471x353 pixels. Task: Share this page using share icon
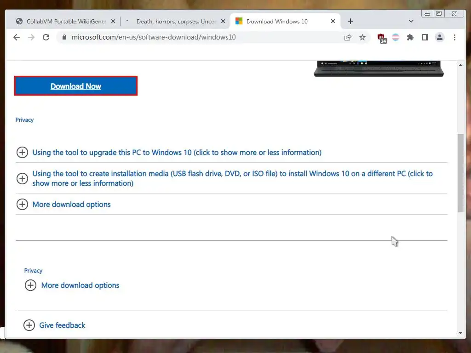point(348,38)
